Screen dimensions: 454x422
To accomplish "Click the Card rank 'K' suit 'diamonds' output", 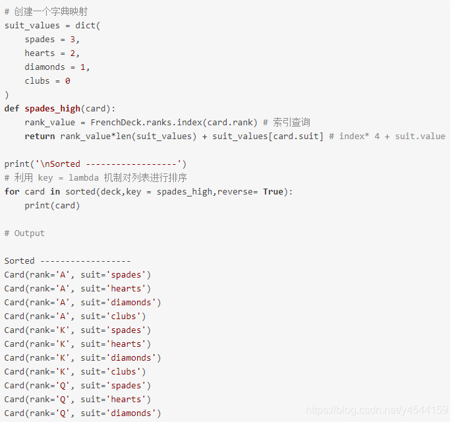I will [82, 358].
